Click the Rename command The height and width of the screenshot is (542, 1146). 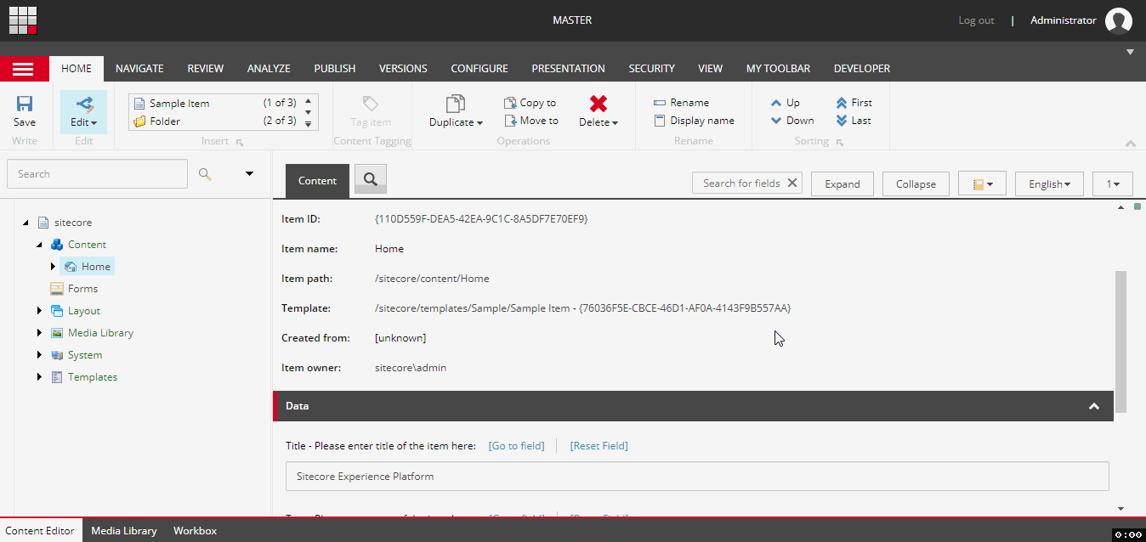681,103
